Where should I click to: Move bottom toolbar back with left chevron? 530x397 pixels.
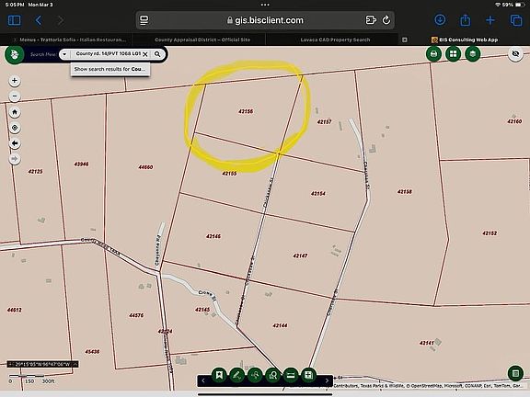tap(203, 380)
